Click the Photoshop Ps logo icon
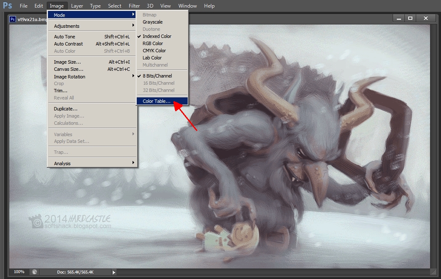The width and height of the screenshot is (441, 279). pos(7,5)
